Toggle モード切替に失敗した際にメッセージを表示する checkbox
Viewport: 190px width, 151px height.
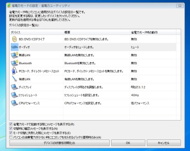(11, 133)
